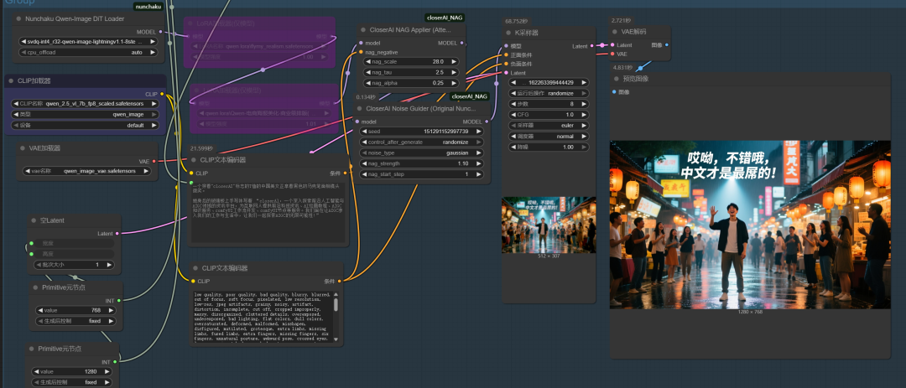Click the closerAI_NAG badge above NAG Applier
906x388 pixels.
[445, 18]
